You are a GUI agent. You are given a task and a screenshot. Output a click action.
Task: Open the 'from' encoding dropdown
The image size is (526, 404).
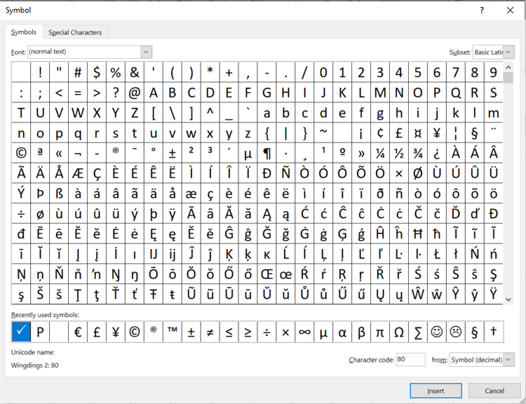pyautogui.click(x=508, y=360)
